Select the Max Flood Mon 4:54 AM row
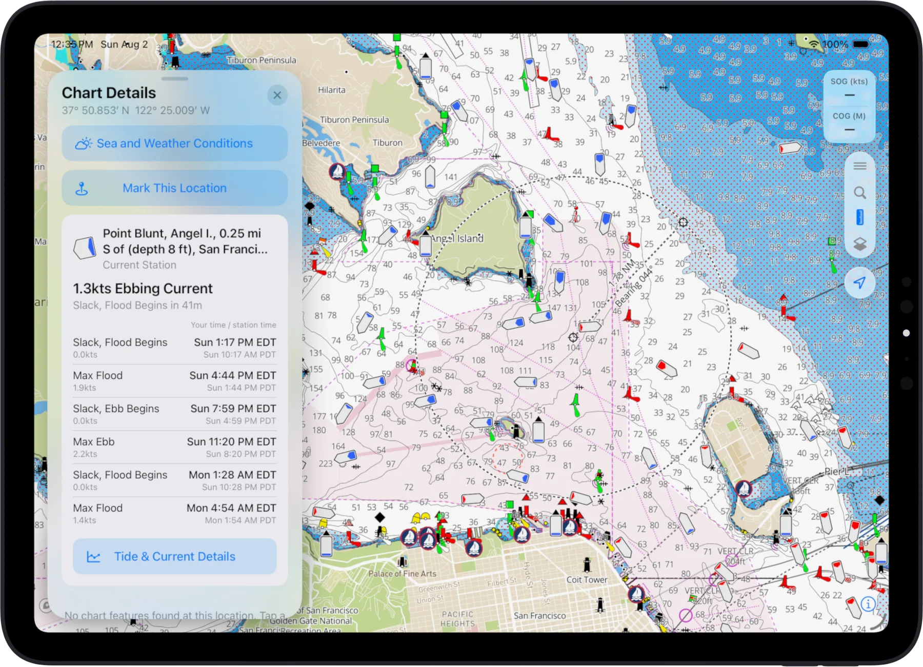This screenshot has height=667, width=923. [x=174, y=514]
